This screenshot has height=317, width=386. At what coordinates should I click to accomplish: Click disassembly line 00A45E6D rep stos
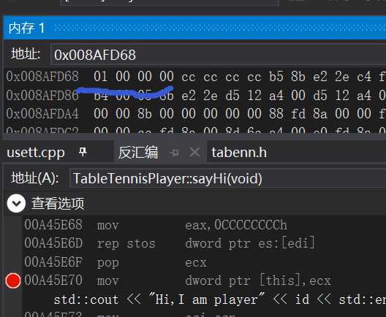[170, 243]
